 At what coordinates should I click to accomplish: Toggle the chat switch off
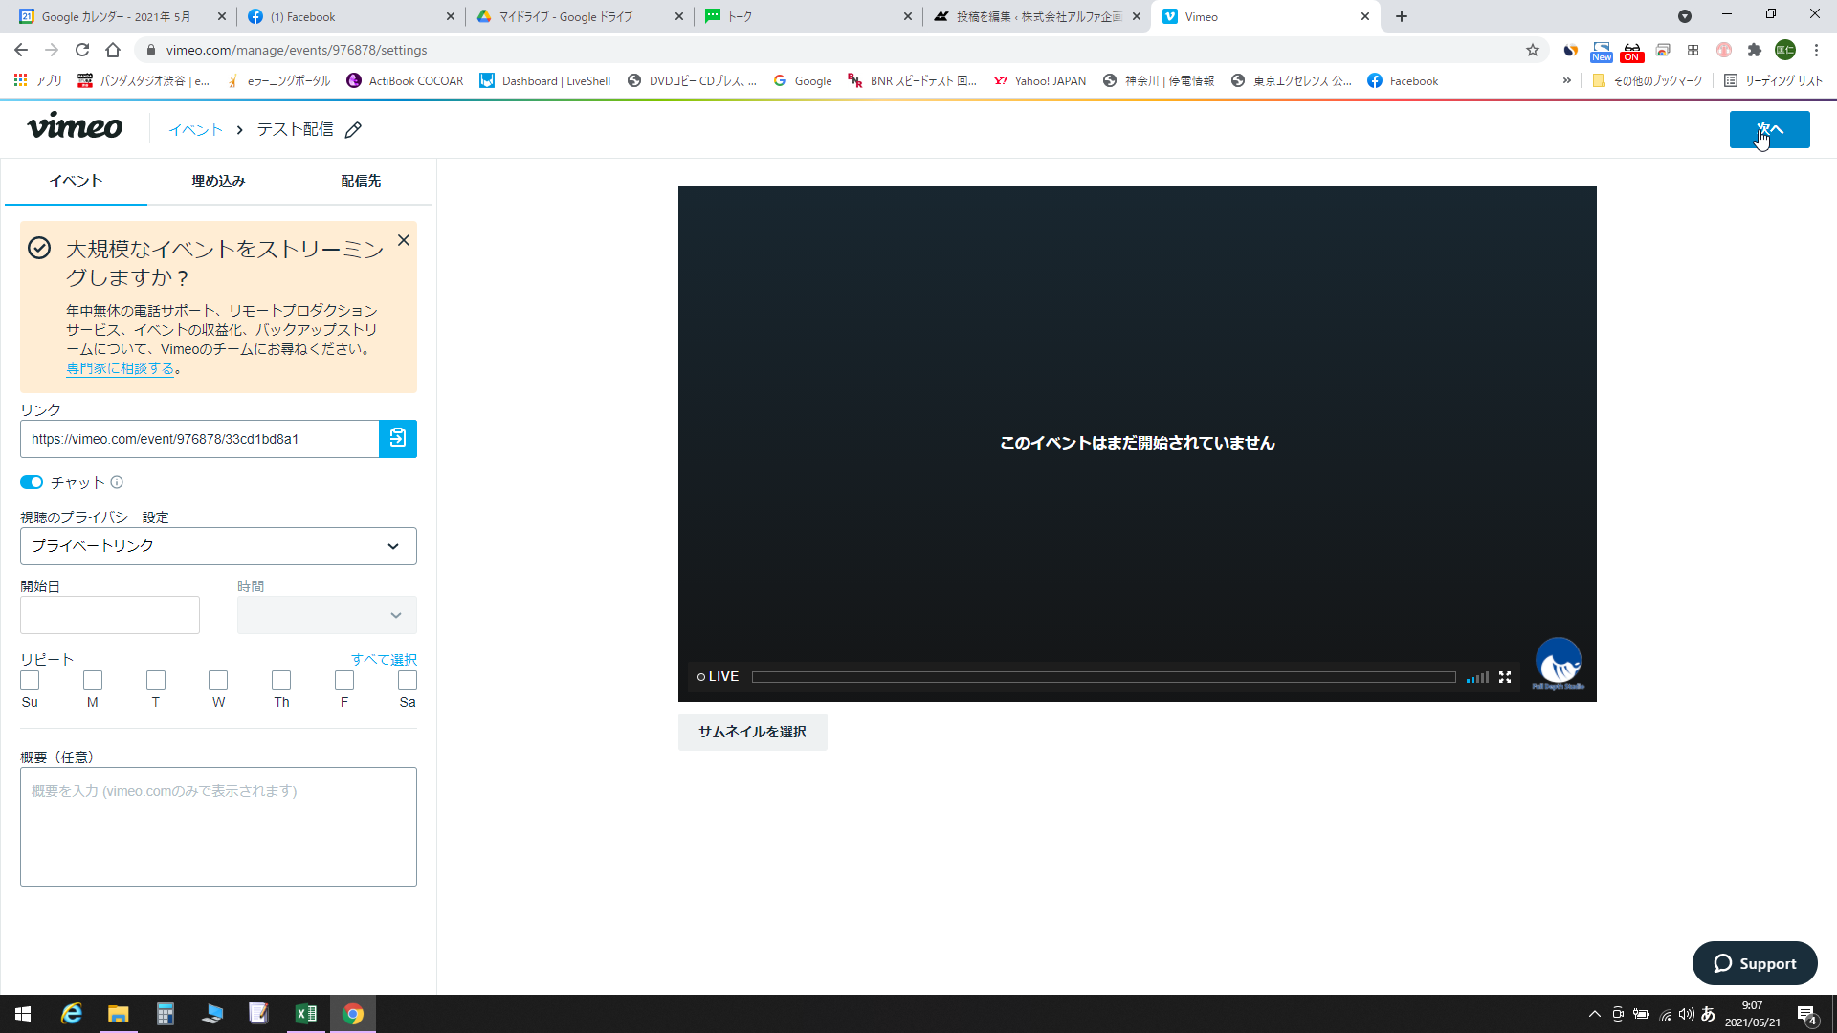tap(32, 483)
